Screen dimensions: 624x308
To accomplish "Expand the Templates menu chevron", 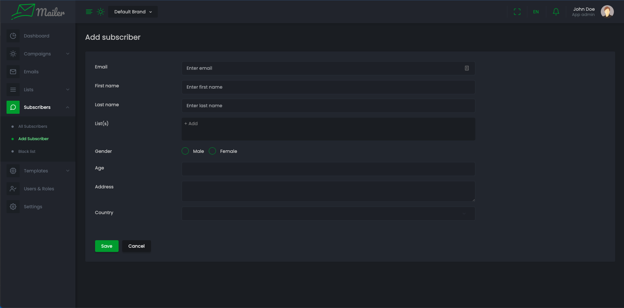I will tap(68, 171).
